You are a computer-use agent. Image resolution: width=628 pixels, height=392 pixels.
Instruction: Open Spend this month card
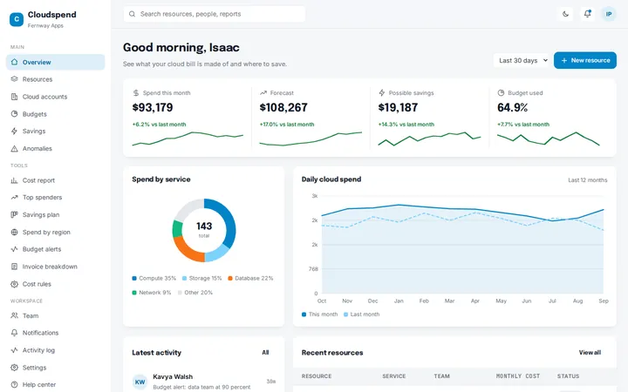point(188,118)
